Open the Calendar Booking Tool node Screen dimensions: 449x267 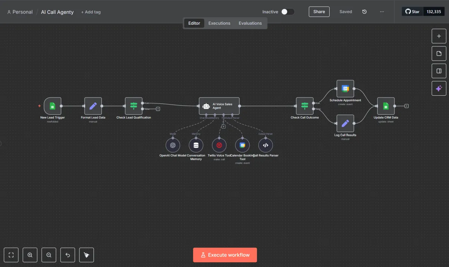[242, 145]
